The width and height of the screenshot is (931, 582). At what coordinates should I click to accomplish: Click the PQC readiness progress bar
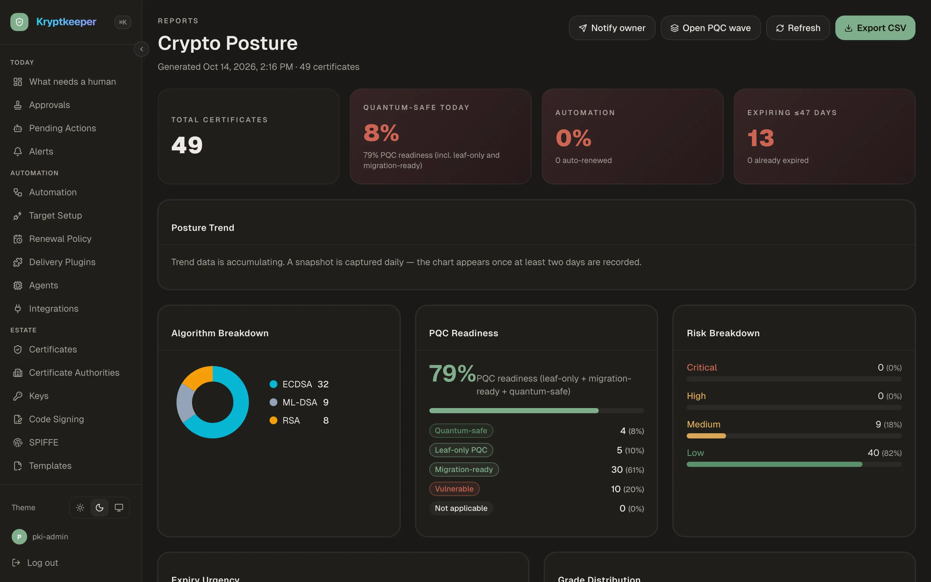pyautogui.click(x=536, y=411)
